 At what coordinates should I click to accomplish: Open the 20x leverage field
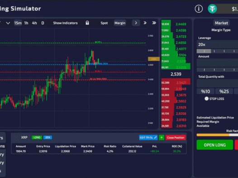[x=217, y=45]
